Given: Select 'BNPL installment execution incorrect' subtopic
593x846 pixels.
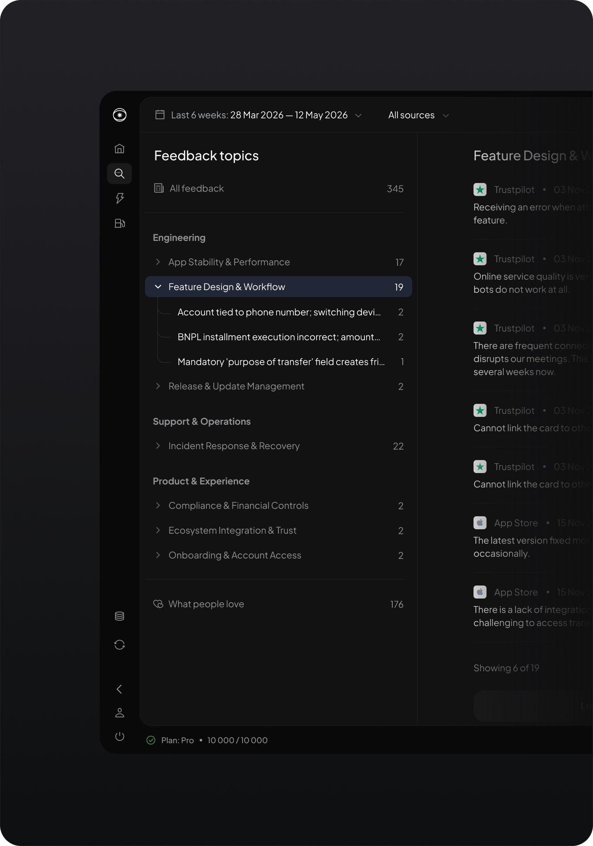Looking at the screenshot, I should point(290,337).
